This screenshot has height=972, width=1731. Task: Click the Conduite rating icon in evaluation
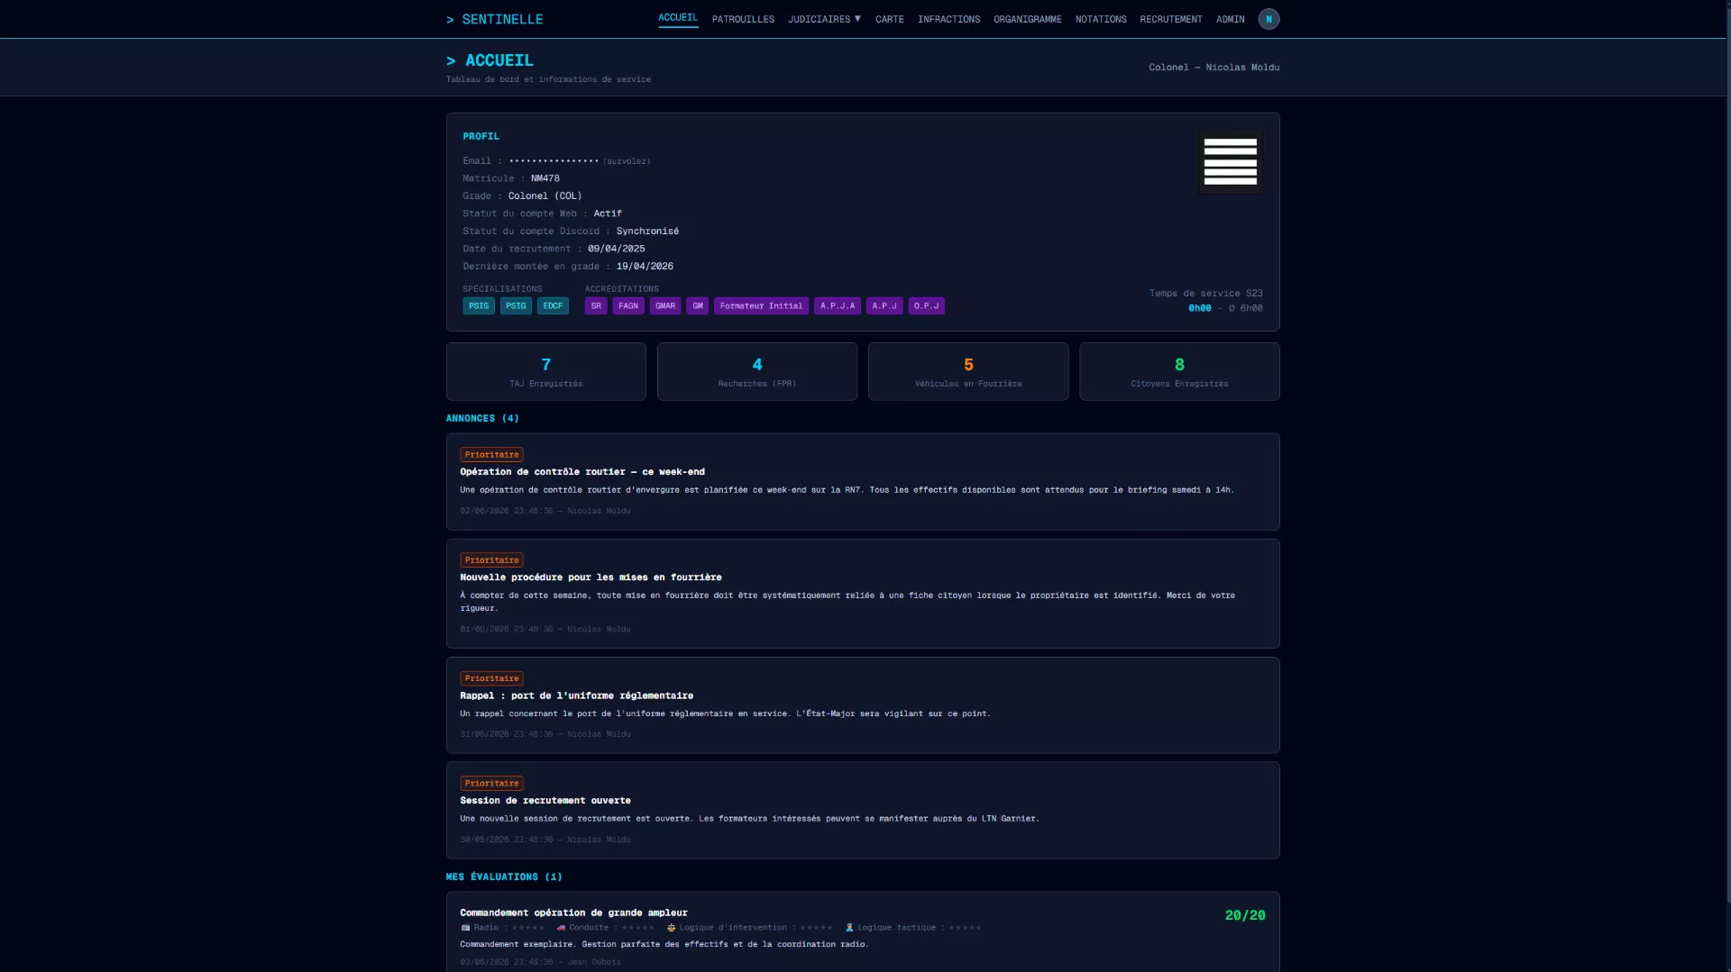(561, 928)
